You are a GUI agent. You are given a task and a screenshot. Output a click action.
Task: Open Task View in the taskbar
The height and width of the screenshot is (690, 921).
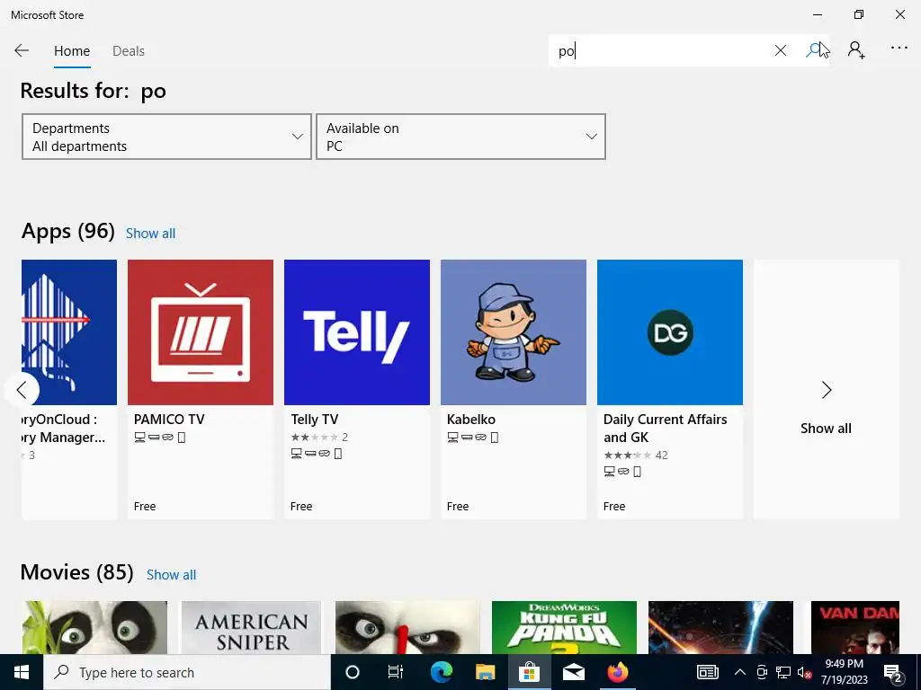point(396,672)
